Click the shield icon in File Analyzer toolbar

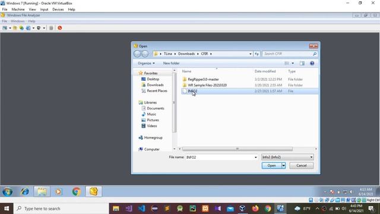point(39,28)
